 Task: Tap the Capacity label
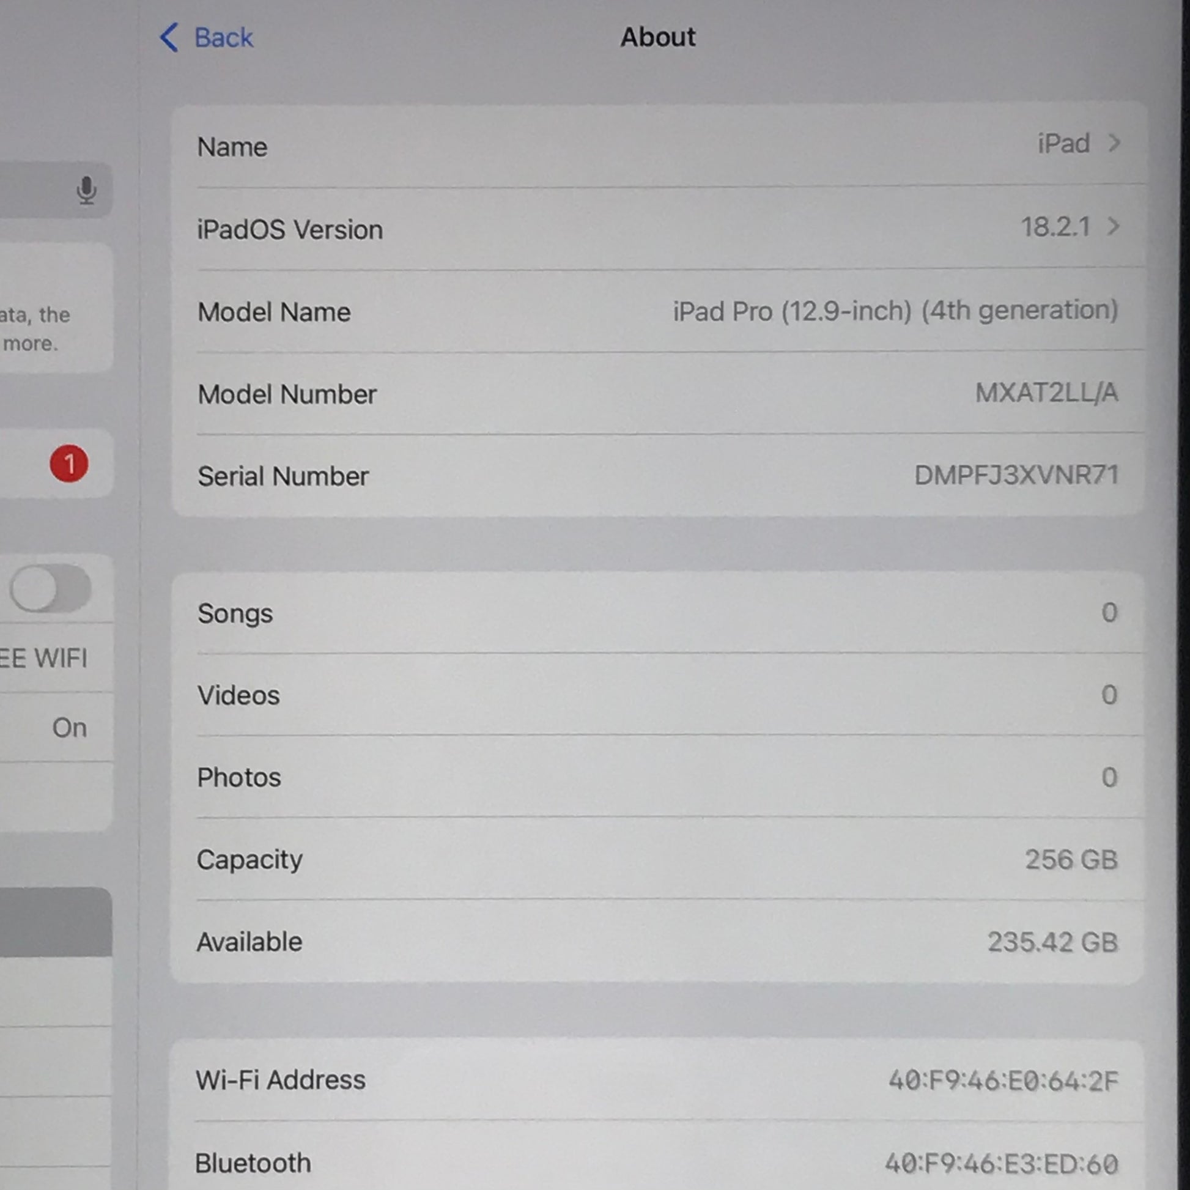249,860
